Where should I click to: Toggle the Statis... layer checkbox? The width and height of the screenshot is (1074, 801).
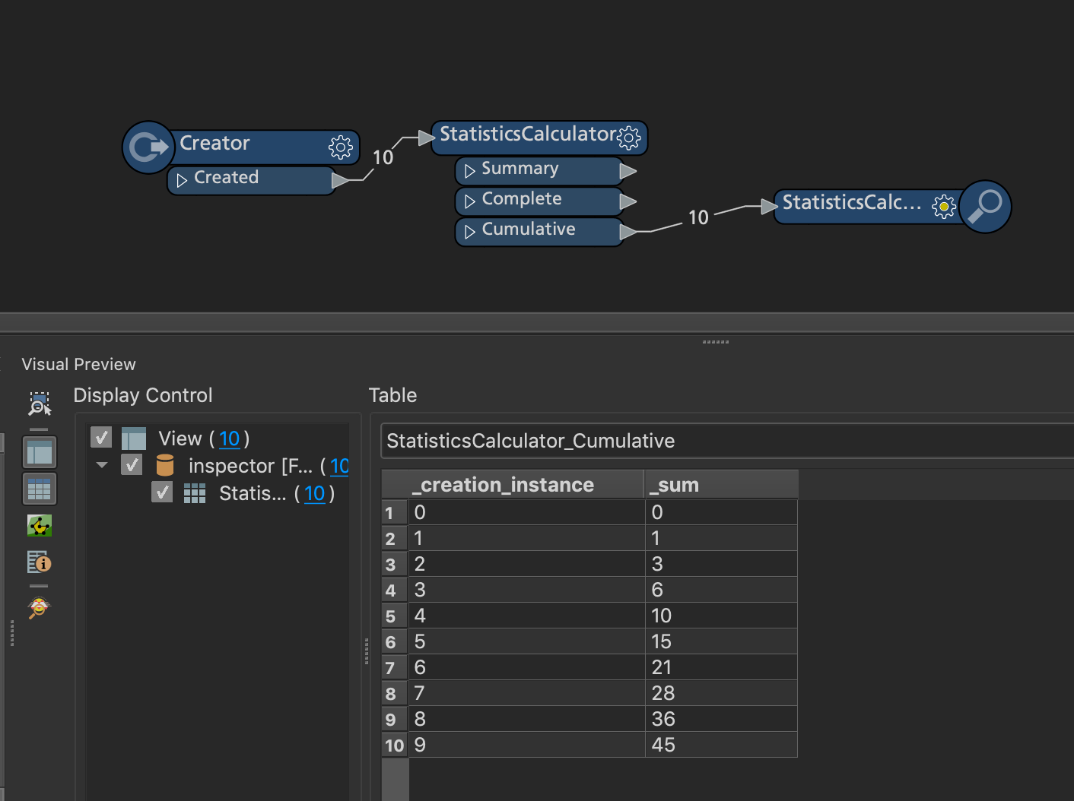[x=162, y=492]
